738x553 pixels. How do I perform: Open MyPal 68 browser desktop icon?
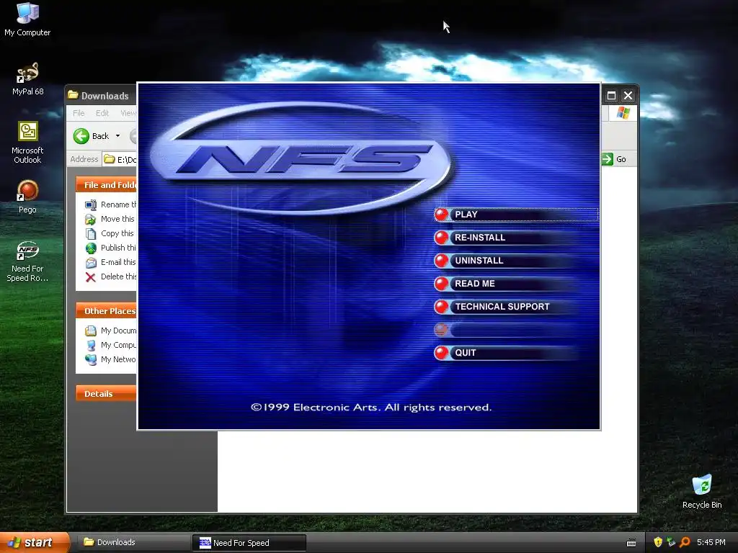[x=27, y=78]
